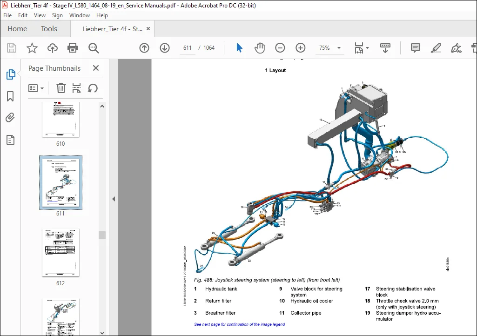Open Page Thumbnails panel icon in sidebar
The height and width of the screenshot is (336, 477).
tap(11, 74)
